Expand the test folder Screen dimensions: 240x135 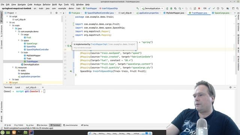(10, 79)
